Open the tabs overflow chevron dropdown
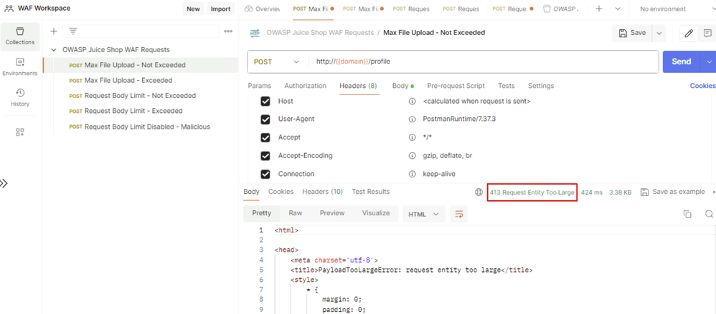 [x=618, y=9]
